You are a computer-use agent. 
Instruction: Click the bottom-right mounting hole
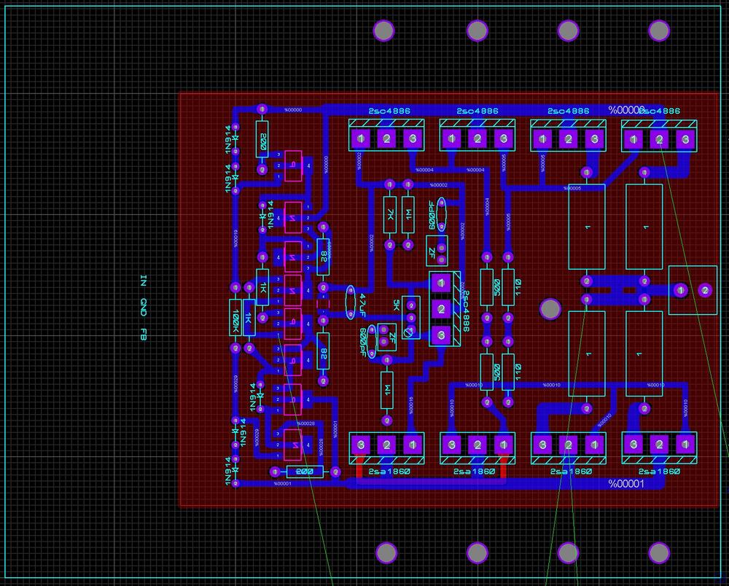(x=659, y=552)
